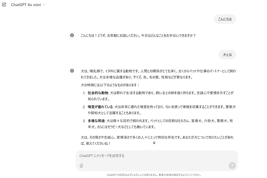Click the bolded 社会的な動物 list item text
This screenshot has height=178, width=267.
click(97, 93)
